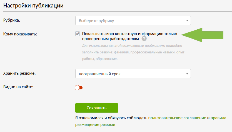232x132 pixels.
Task: Click the green 'Сохранить' button
Action: click(x=97, y=108)
